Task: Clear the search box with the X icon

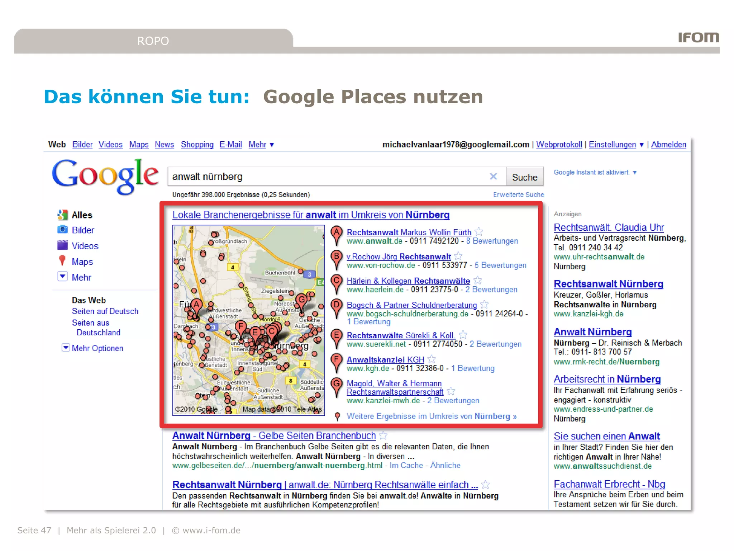Action: (x=494, y=176)
